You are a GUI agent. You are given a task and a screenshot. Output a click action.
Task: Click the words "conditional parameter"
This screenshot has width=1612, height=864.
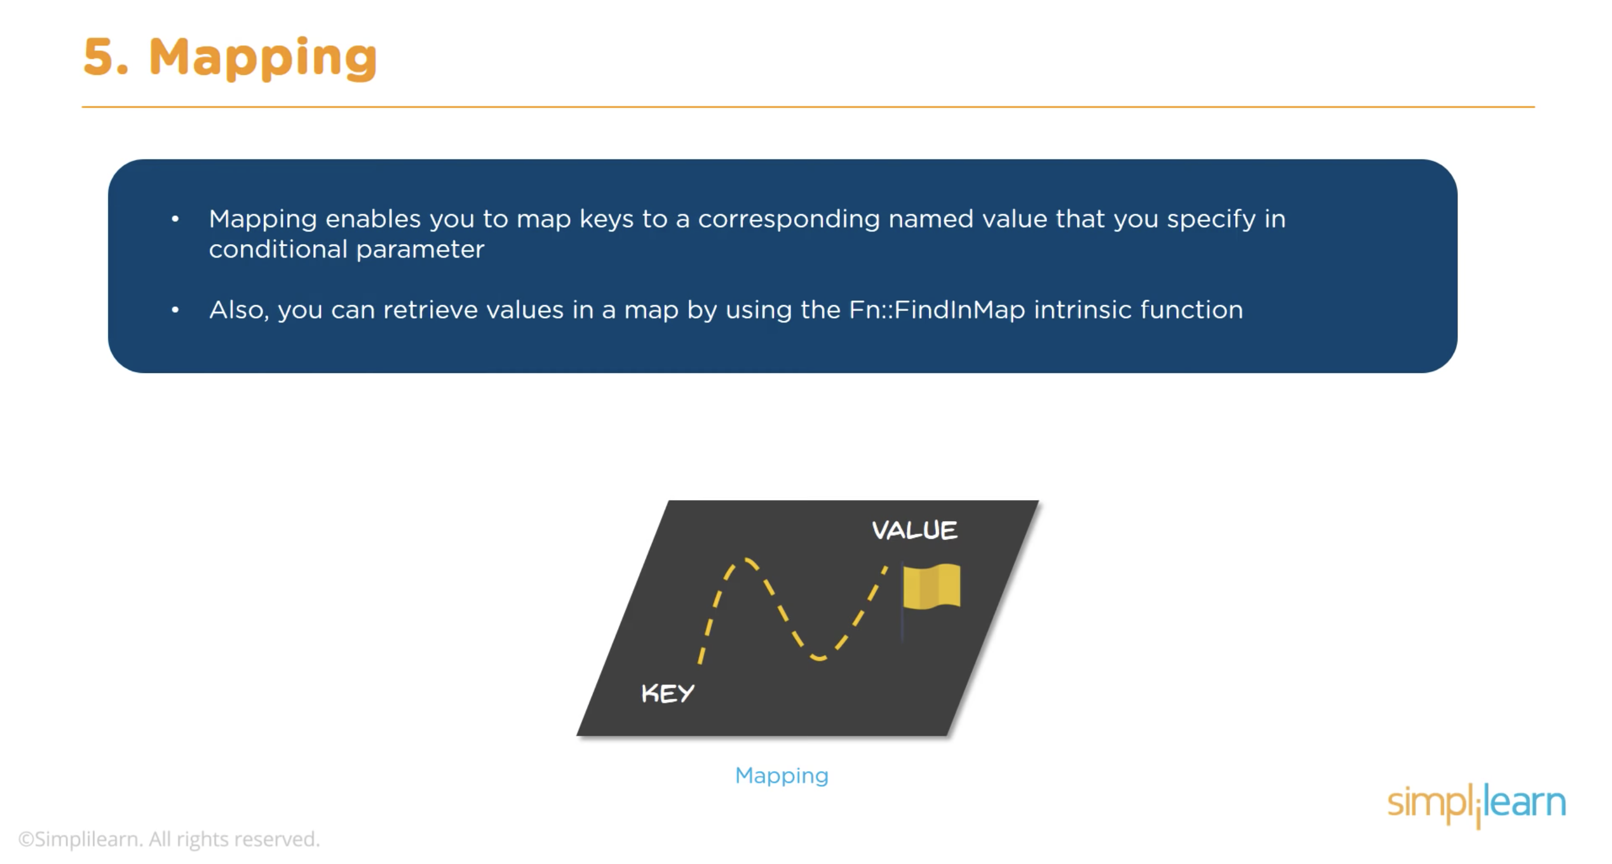(x=347, y=250)
